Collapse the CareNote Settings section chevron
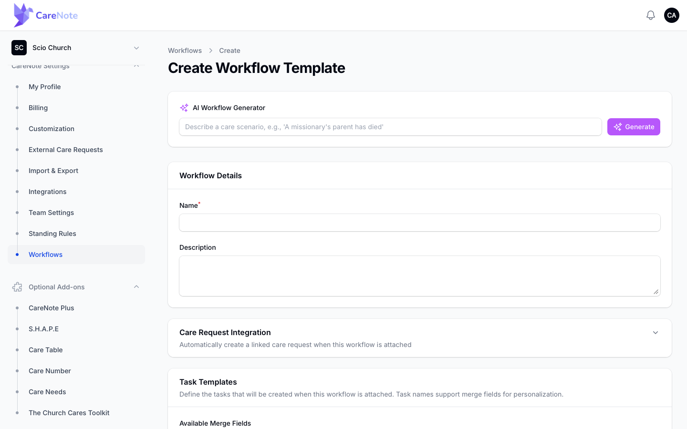The width and height of the screenshot is (687, 429). 136,66
